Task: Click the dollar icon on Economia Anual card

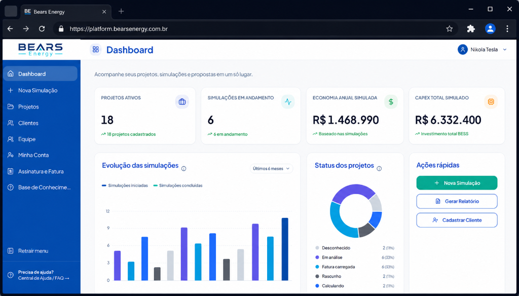Action: tap(391, 102)
